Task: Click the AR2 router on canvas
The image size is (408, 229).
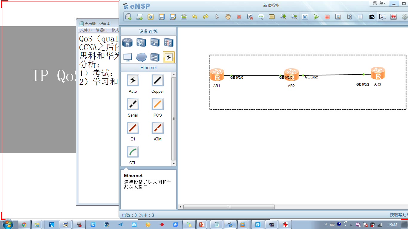Action: [292, 75]
